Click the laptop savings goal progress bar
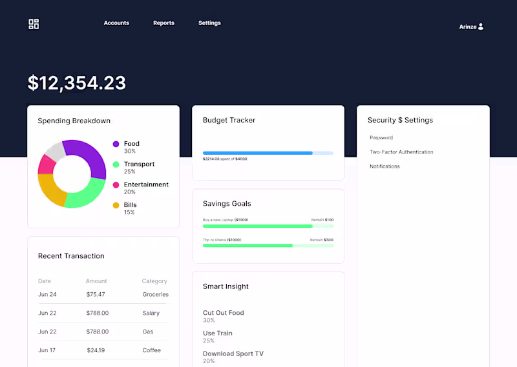The image size is (517, 367). 268,226
